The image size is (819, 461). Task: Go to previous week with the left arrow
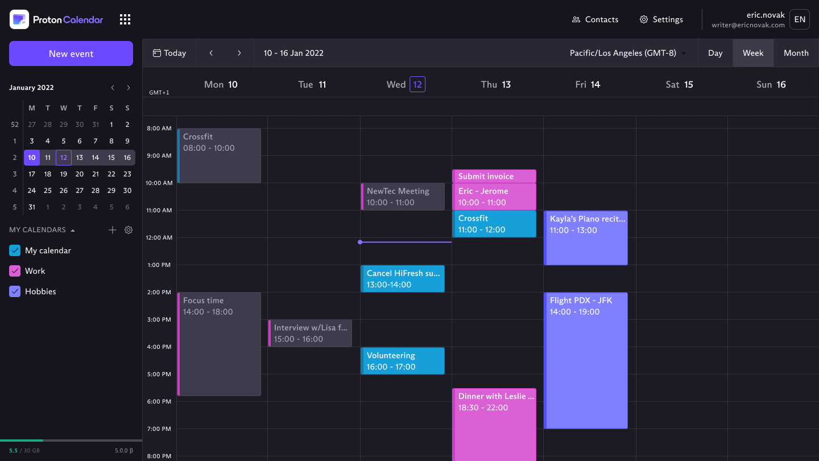[211, 52]
